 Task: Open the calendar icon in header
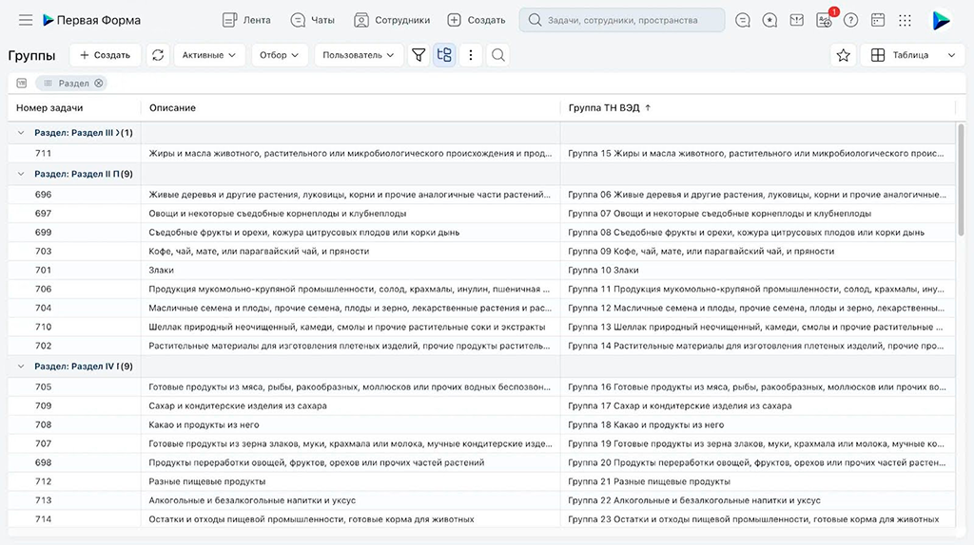[878, 20]
